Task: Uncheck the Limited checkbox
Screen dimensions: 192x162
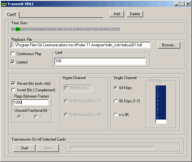Action: (x=13, y=62)
